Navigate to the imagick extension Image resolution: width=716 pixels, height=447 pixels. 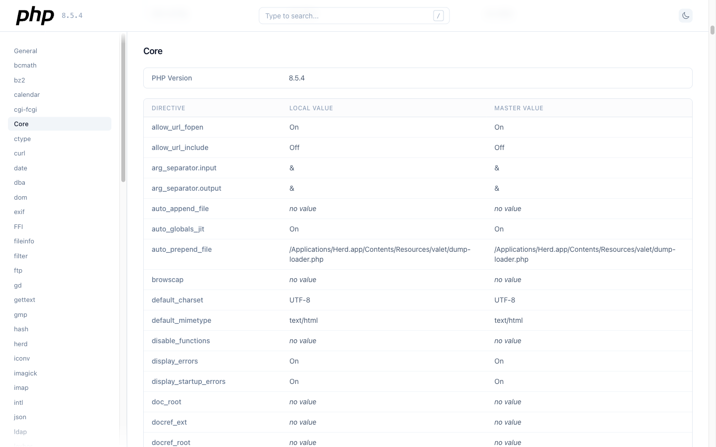tap(25, 373)
